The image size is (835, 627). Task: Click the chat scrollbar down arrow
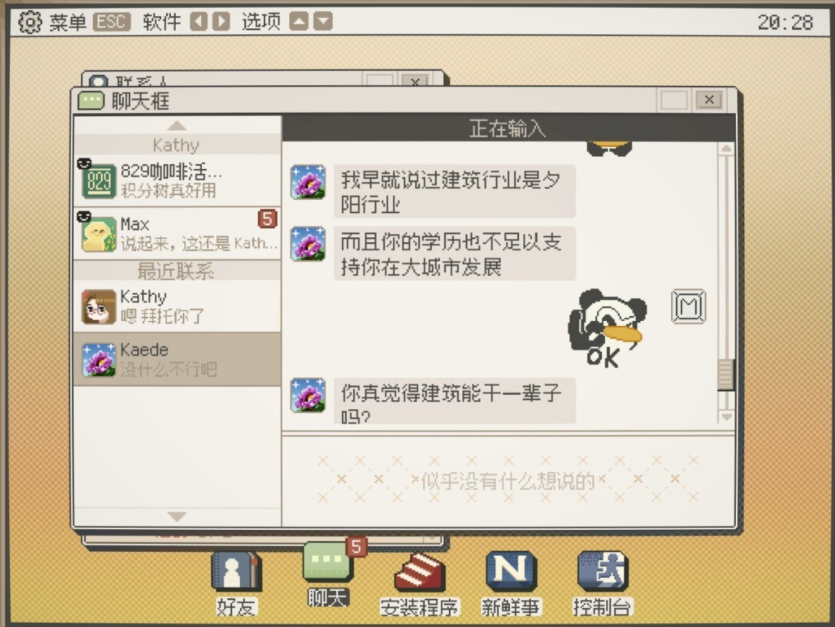point(727,417)
